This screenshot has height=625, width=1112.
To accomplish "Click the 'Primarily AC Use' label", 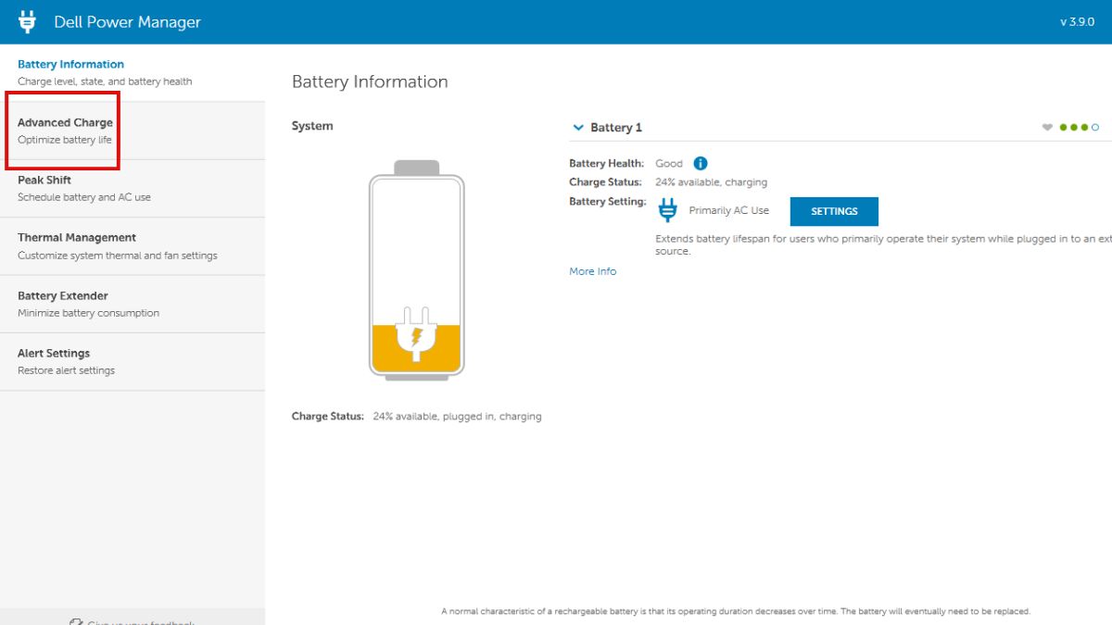I will (728, 211).
